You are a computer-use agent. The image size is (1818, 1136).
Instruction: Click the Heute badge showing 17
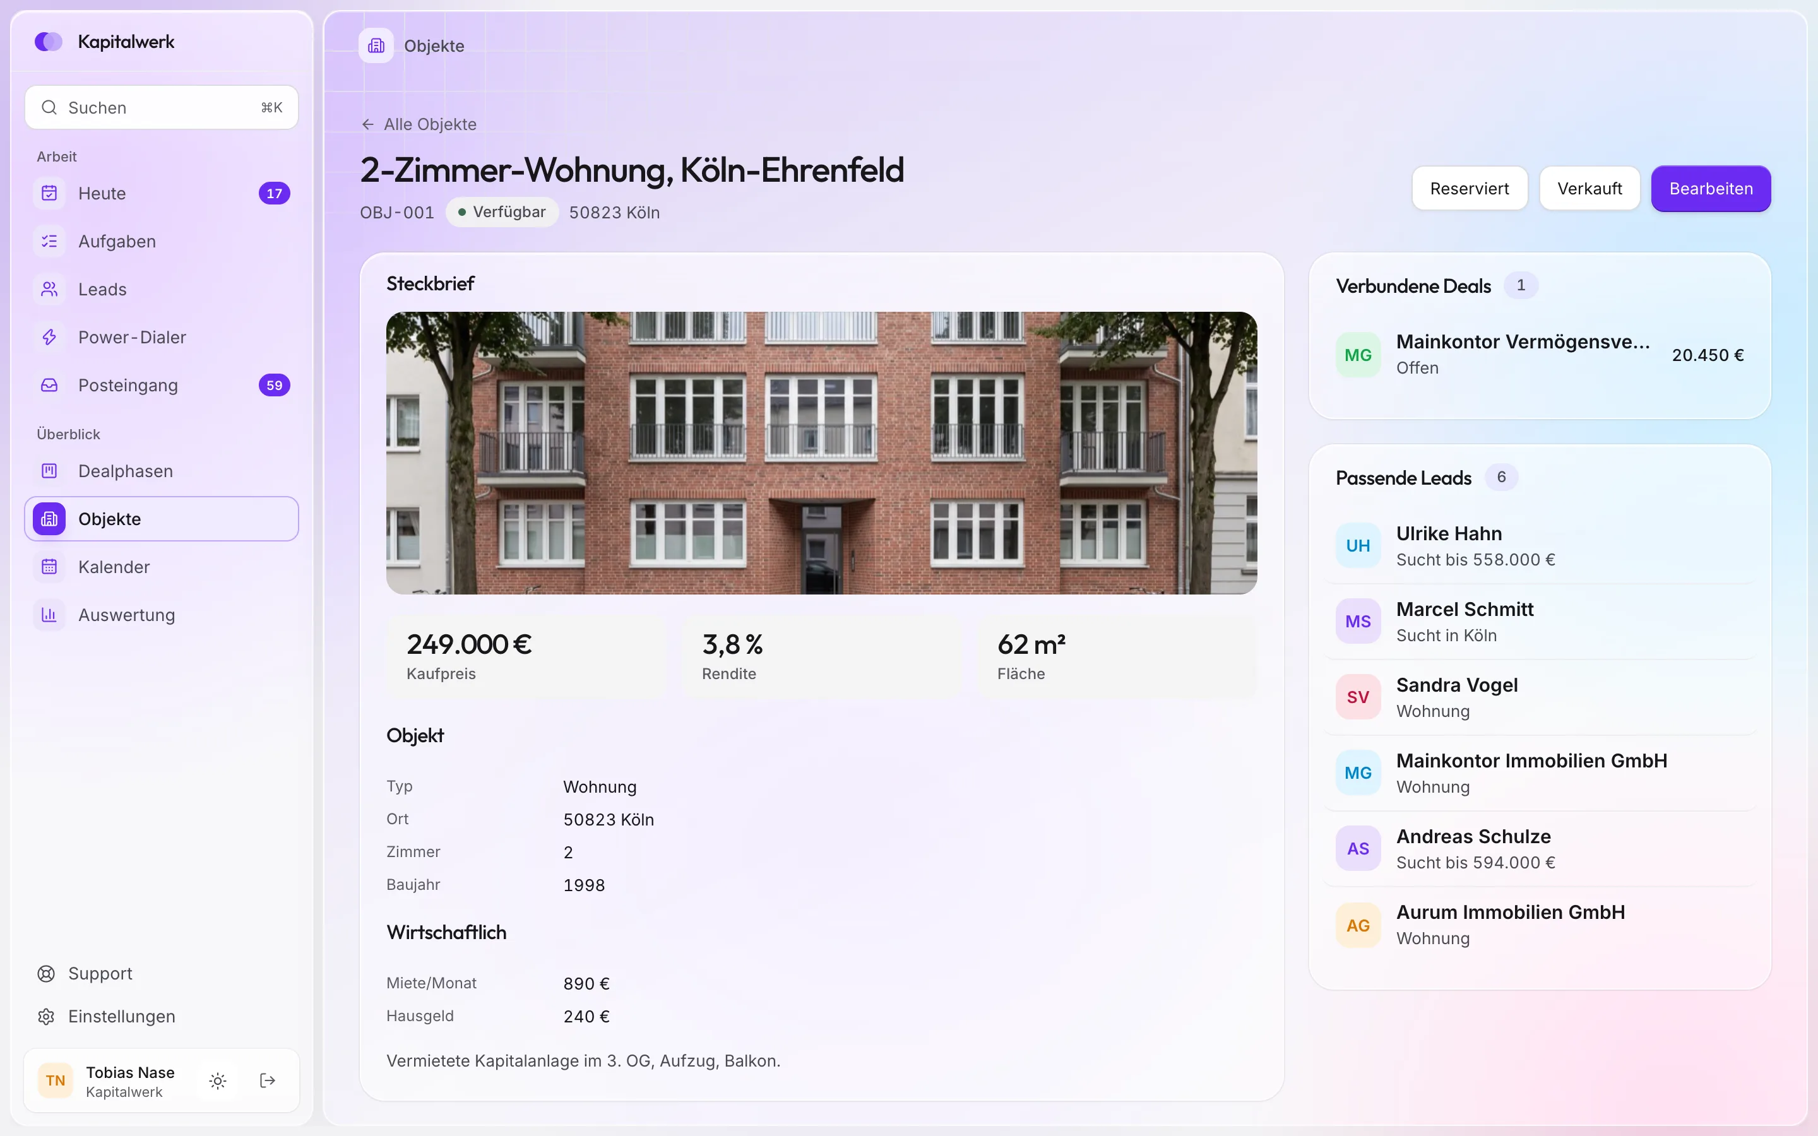point(274,193)
